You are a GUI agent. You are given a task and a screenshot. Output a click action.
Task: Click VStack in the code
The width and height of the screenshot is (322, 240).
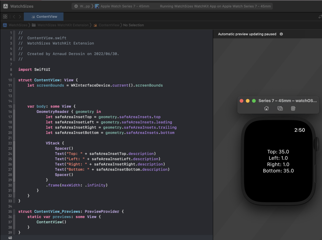pyautogui.click(x=53, y=143)
